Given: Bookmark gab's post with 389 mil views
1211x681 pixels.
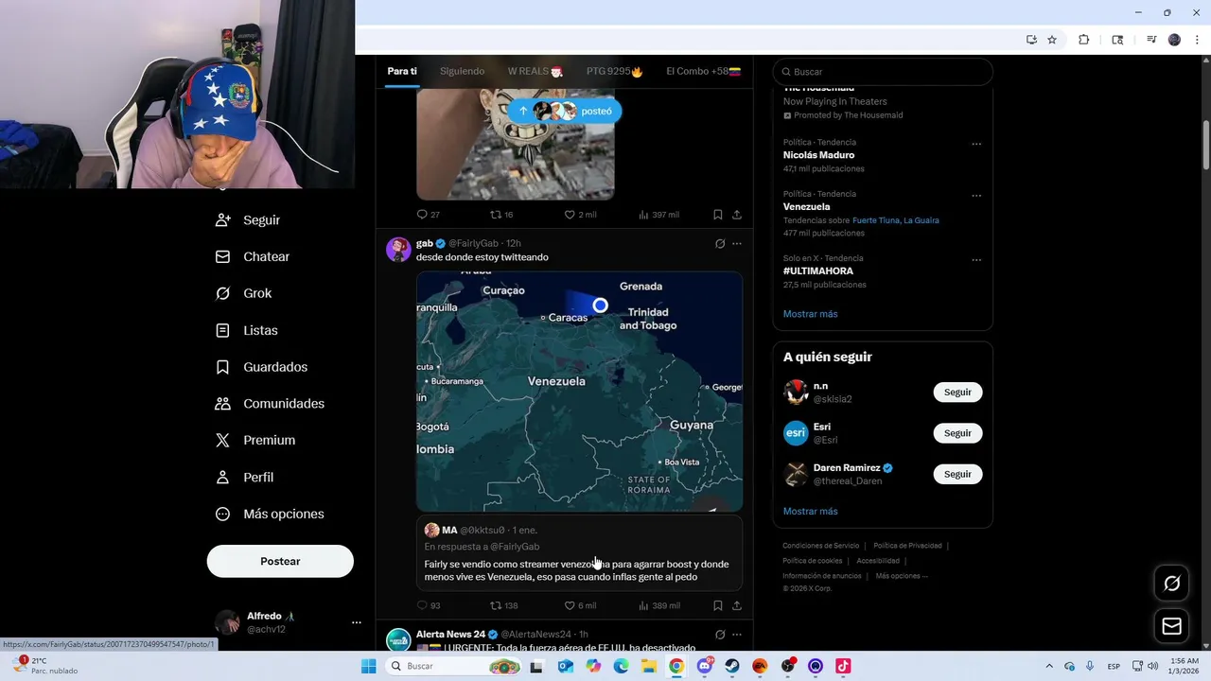Looking at the screenshot, I should click(718, 605).
